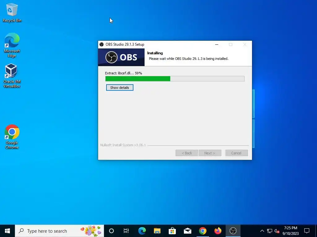Screen dimensions: 317x237
Task: Open the Mail app from the taskbar
Action: tap(187, 231)
